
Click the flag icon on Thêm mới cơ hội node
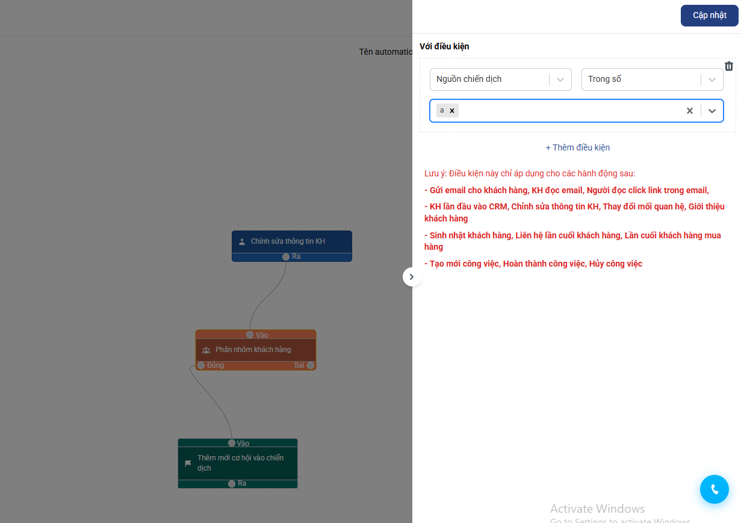click(188, 463)
